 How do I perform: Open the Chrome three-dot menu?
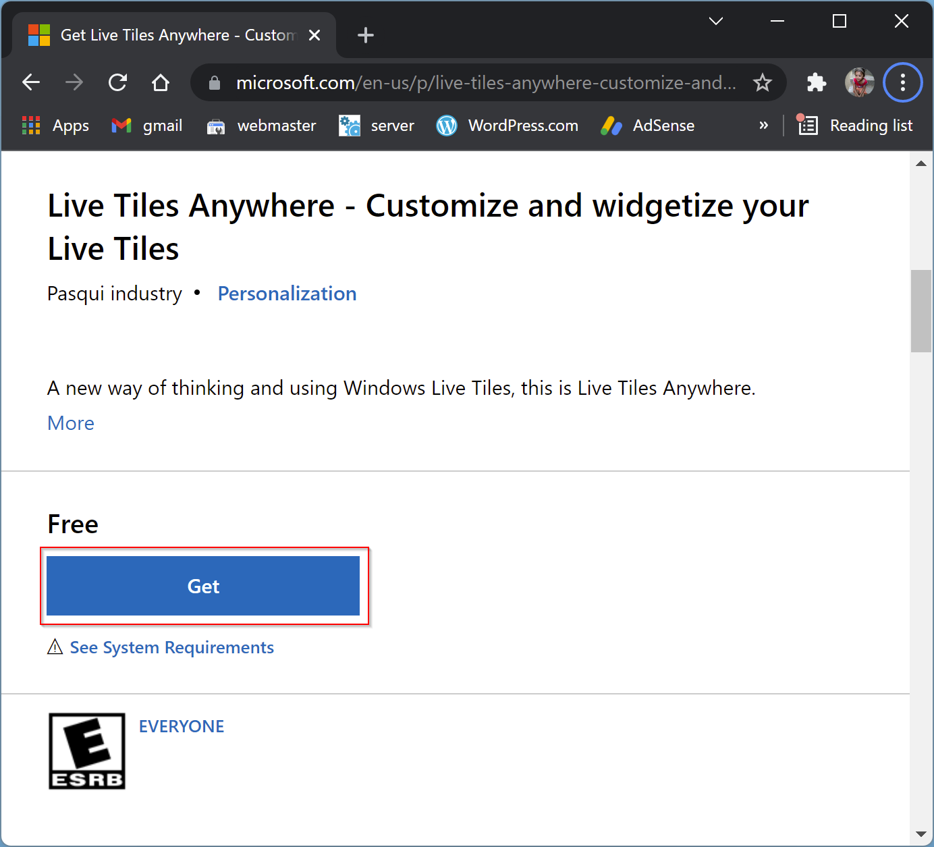point(903,82)
